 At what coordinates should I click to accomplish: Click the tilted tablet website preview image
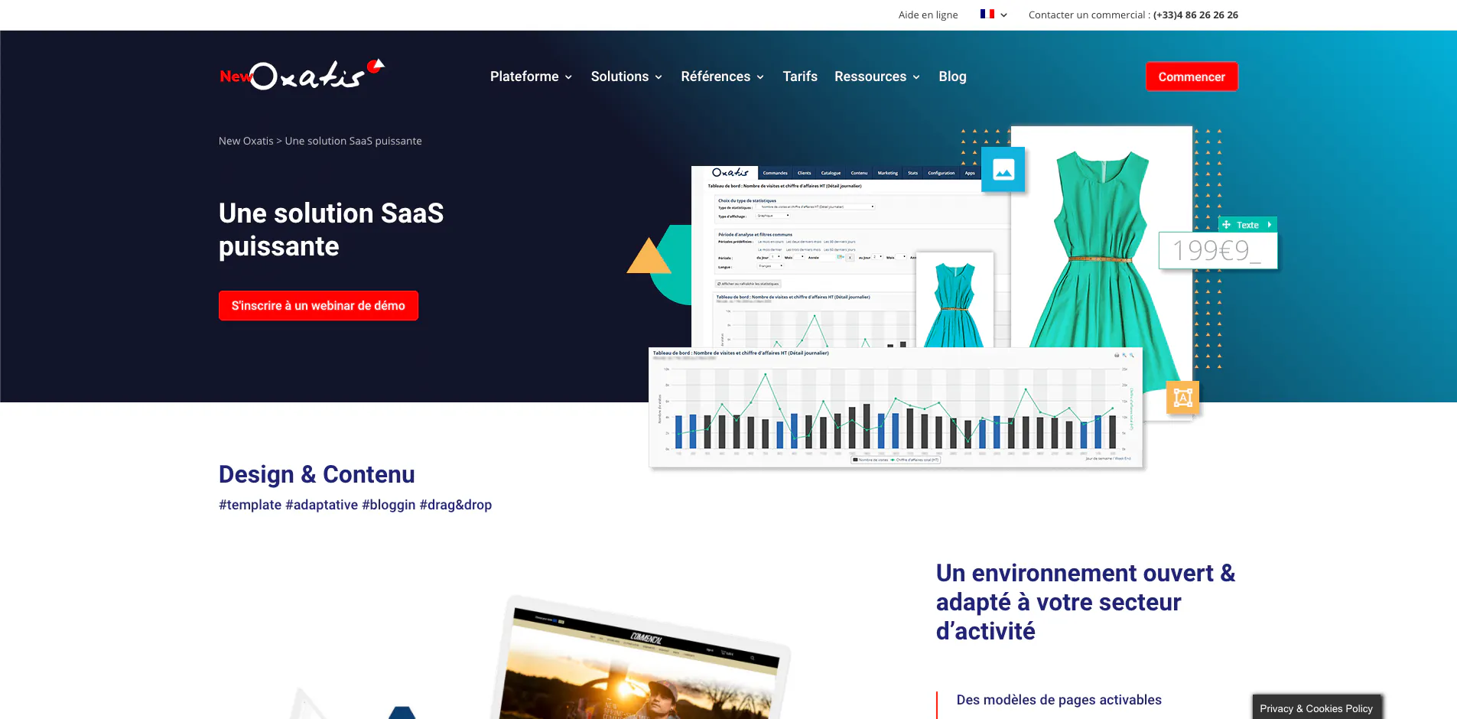(642, 658)
